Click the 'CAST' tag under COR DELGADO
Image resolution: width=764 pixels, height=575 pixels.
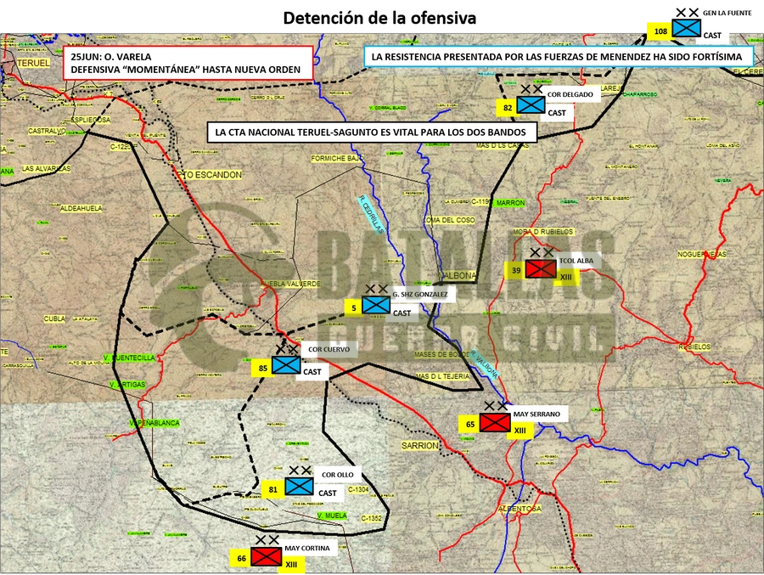click(x=557, y=113)
